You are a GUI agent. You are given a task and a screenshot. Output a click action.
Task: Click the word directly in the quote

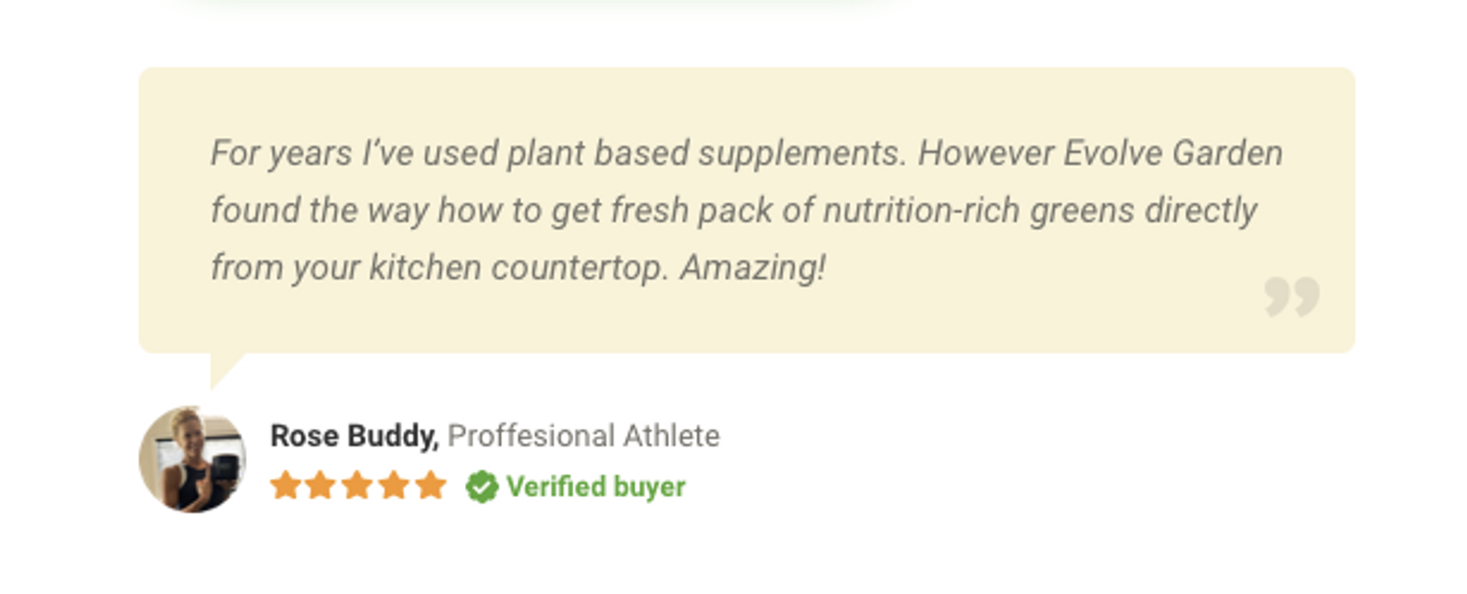point(1201,211)
